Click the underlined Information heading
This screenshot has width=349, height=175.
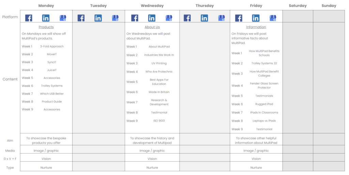(x=256, y=27)
